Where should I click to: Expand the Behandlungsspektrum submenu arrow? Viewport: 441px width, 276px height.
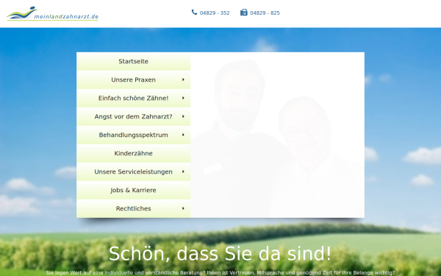pyautogui.click(x=183, y=135)
